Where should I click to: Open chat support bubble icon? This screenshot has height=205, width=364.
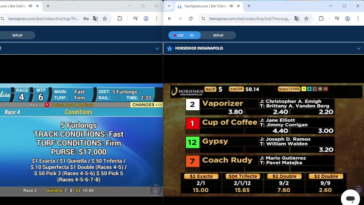[x=350, y=198]
